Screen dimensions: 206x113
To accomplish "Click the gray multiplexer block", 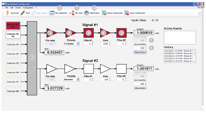I will (x=32, y=58).
